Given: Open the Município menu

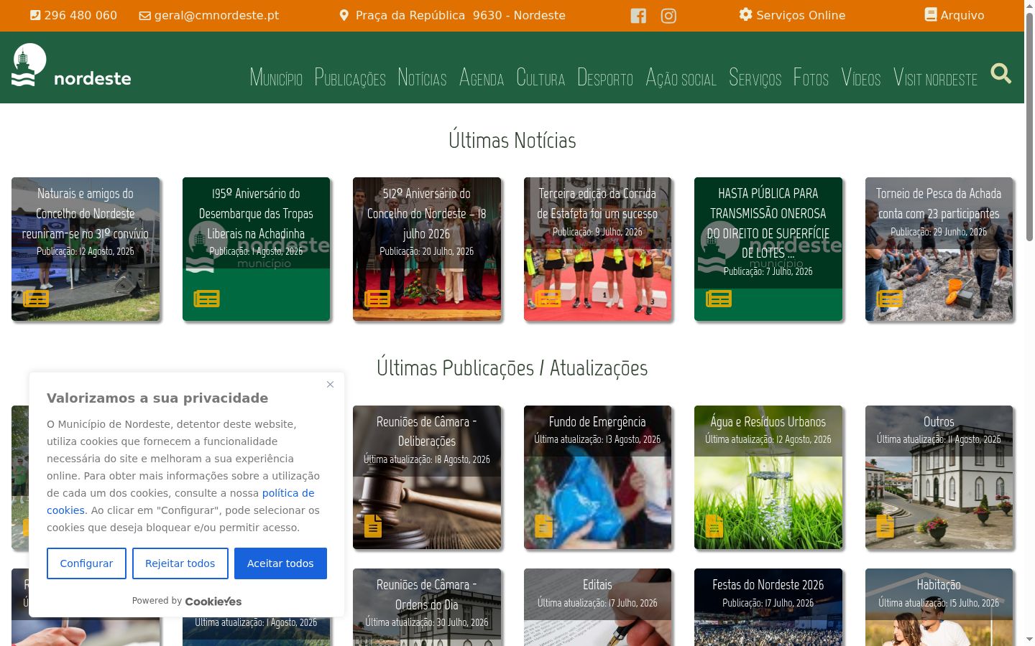Looking at the screenshot, I should pos(276,78).
